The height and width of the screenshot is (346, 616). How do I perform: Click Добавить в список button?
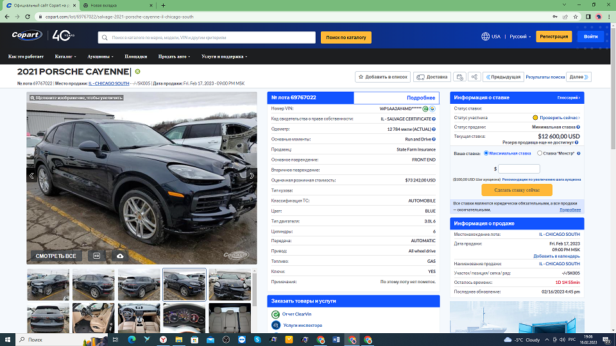coord(382,77)
